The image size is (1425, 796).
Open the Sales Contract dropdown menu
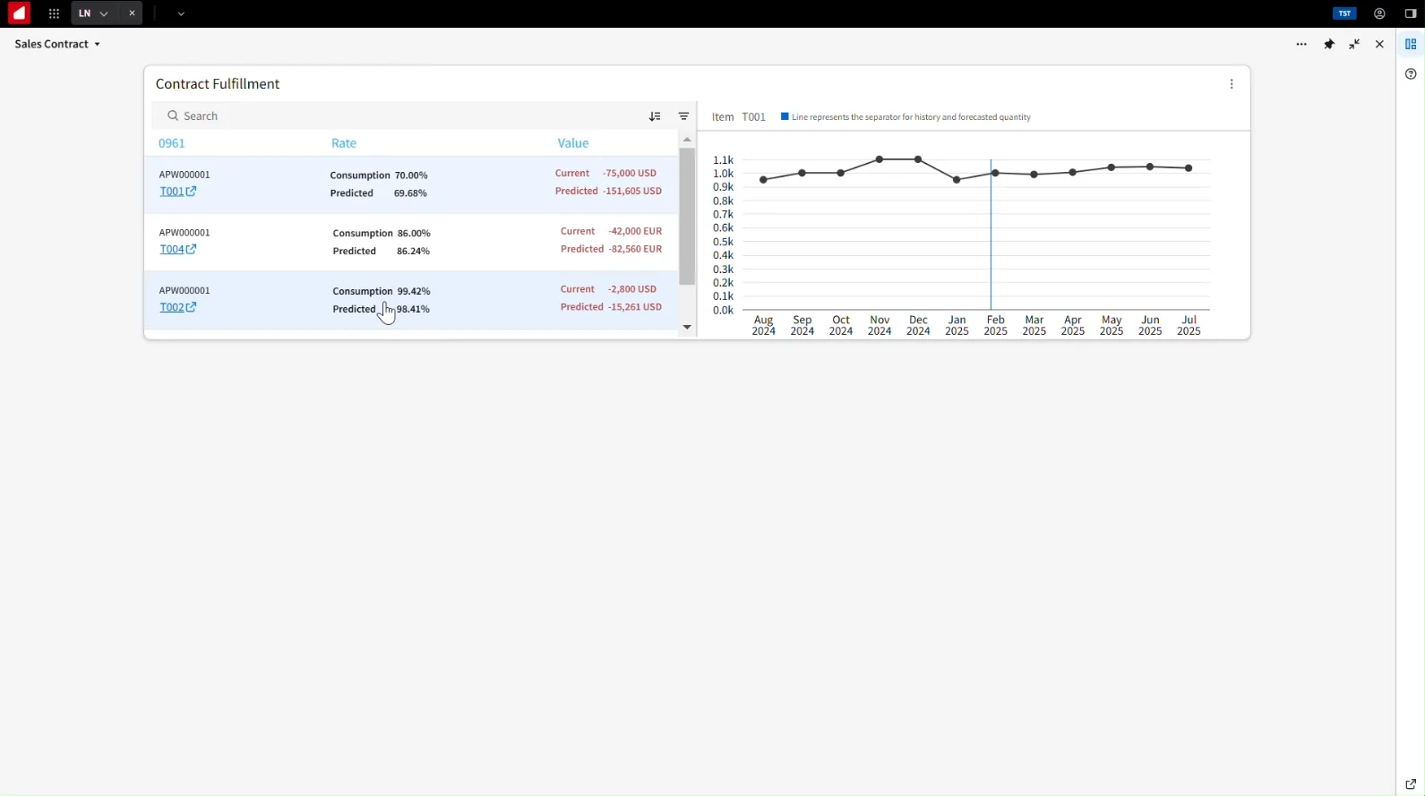click(x=57, y=44)
